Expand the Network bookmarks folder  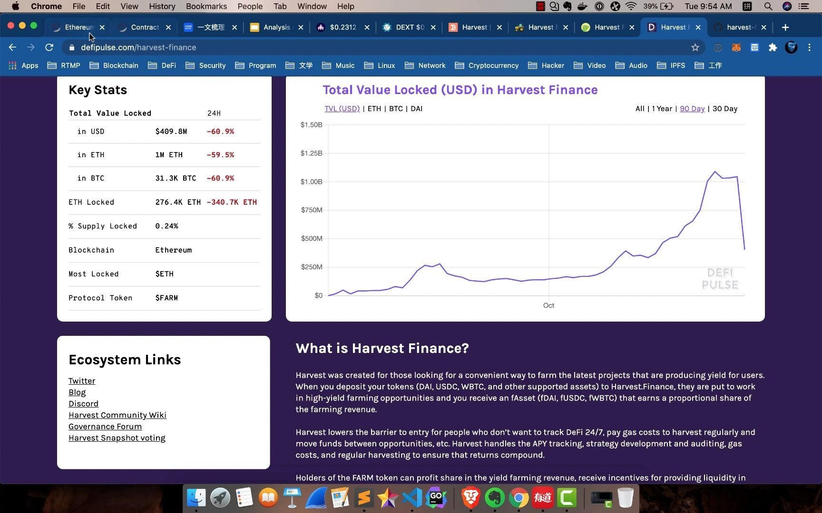tap(425, 66)
